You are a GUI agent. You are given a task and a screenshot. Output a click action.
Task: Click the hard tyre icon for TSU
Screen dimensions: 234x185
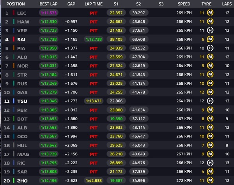[x=210, y=101]
